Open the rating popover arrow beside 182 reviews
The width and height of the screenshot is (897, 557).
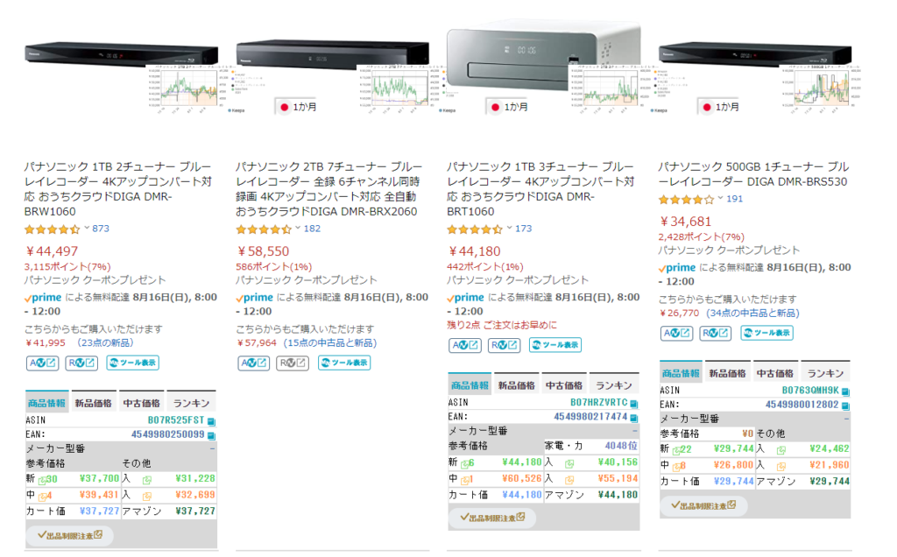click(x=298, y=229)
